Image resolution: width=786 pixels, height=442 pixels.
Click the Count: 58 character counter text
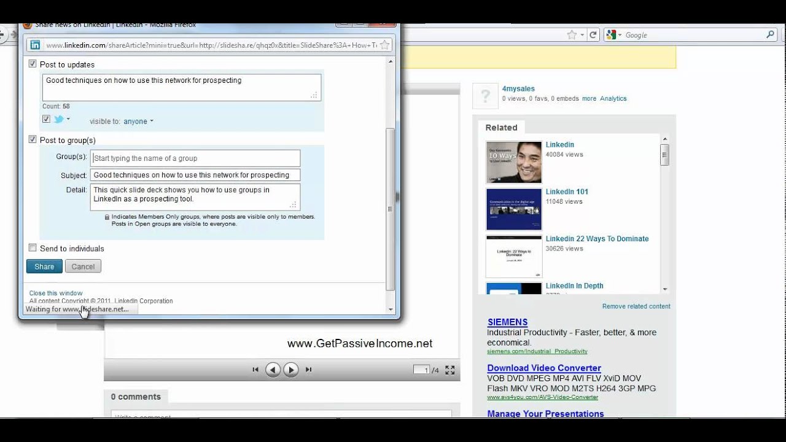point(56,106)
